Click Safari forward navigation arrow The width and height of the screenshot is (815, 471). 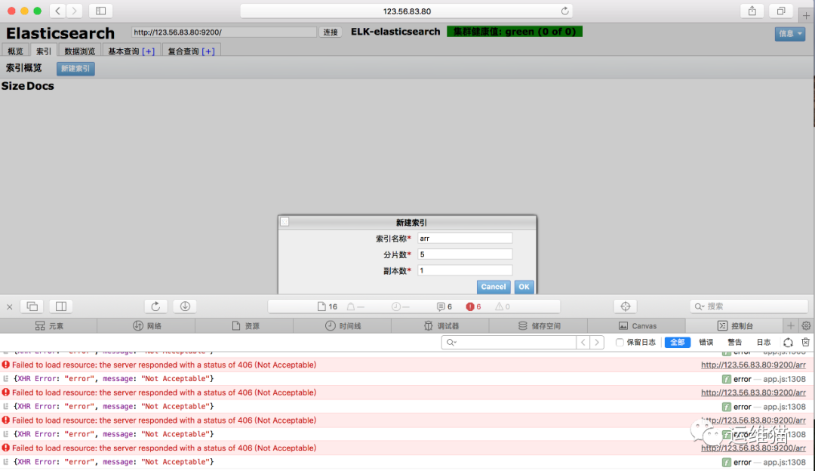coord(74,11)
